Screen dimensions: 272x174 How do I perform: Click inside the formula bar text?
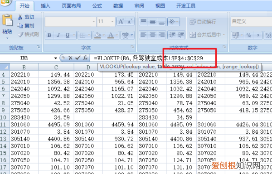[x=149, y=58]
